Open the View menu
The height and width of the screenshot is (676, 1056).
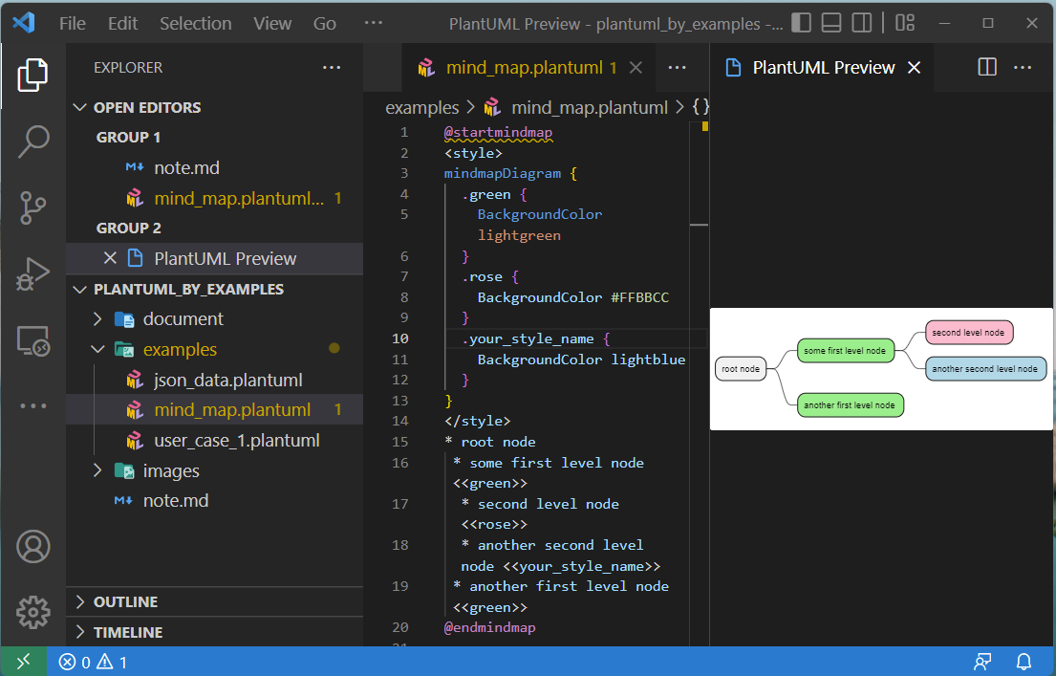click(272, 23)
